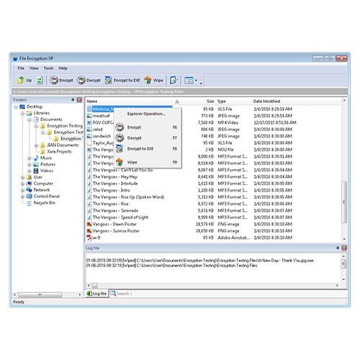This screenshot has height=360, width=360.
Task: Sort files by the Size column header
Action: [210, 102]
